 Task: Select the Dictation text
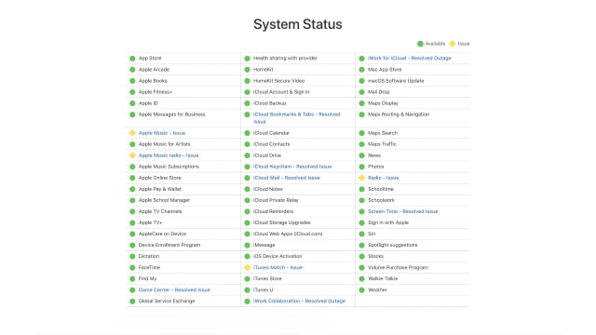tap(149, 256)
